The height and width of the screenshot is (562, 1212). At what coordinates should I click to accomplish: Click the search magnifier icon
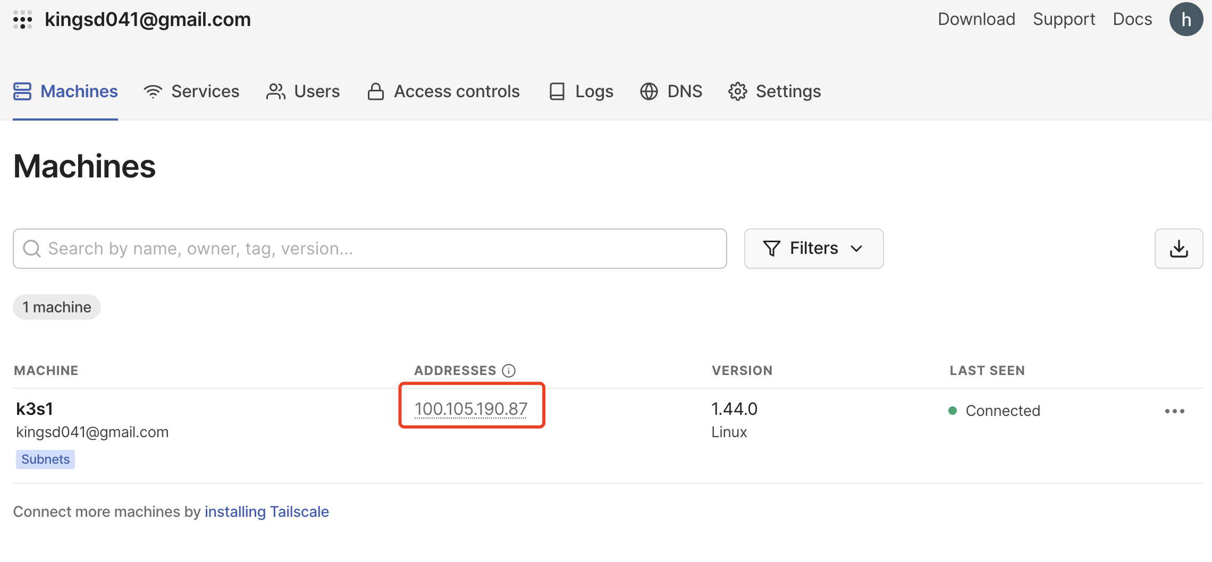point(32,249)
